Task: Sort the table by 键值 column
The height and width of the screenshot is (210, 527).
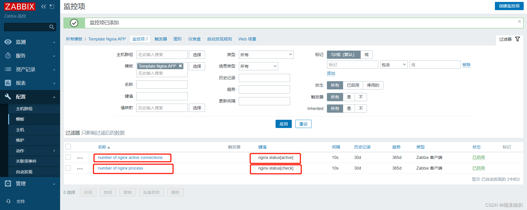Action: click(x=262, y=147)
